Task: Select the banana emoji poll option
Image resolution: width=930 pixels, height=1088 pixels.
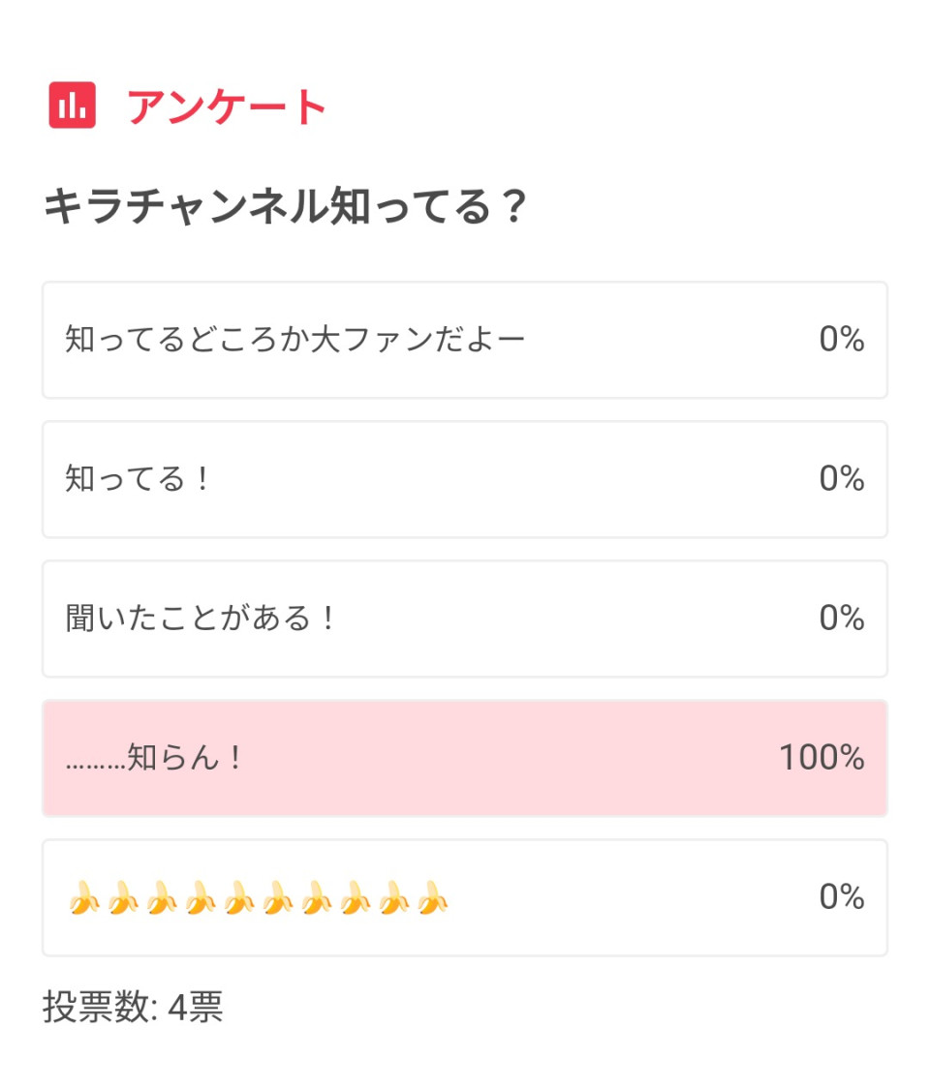Action: click(465, 898)
